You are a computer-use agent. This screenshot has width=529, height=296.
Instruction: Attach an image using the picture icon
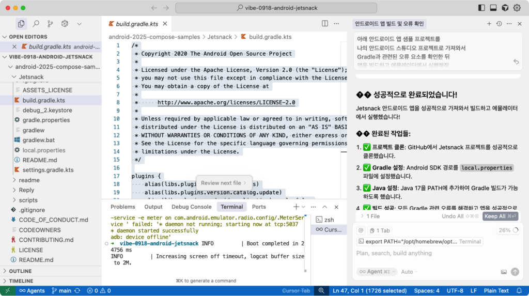(504, 272)
